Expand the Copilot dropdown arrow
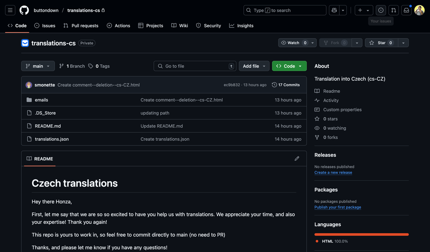This screenshot has width=430, height=252. point(343,10)
